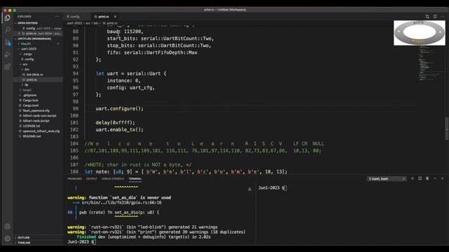449x252 pixels.
Task: Maximize the panel with chevron up
Action: click(435, 178)
